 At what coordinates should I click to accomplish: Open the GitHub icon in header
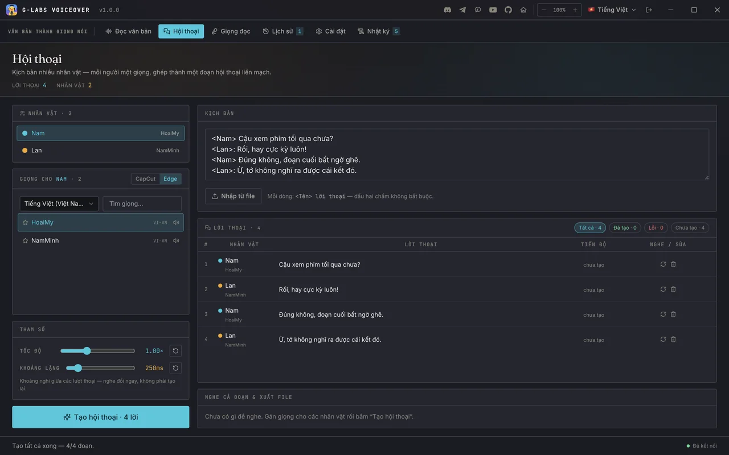508,10
